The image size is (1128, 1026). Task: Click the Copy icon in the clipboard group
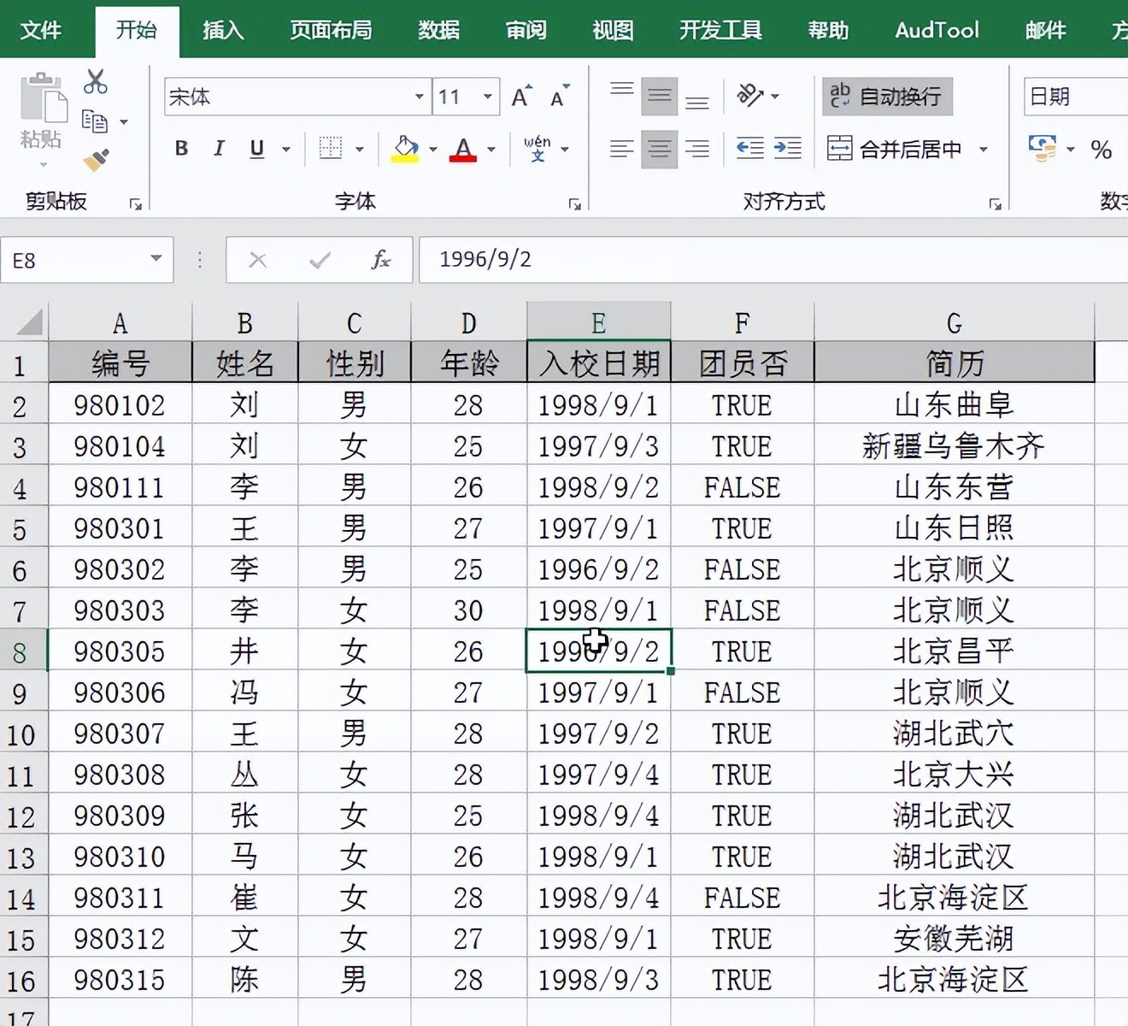pyautogui.click(x=96, y=121)
